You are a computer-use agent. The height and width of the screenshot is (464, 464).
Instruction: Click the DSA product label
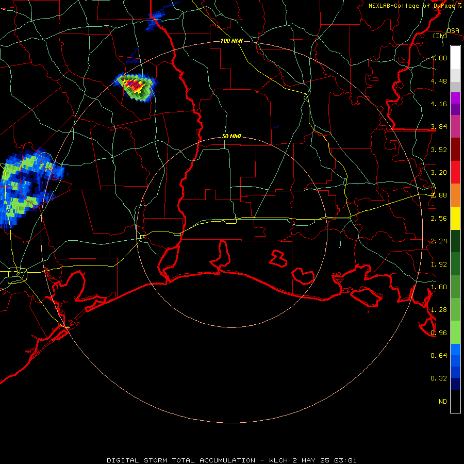453,31
